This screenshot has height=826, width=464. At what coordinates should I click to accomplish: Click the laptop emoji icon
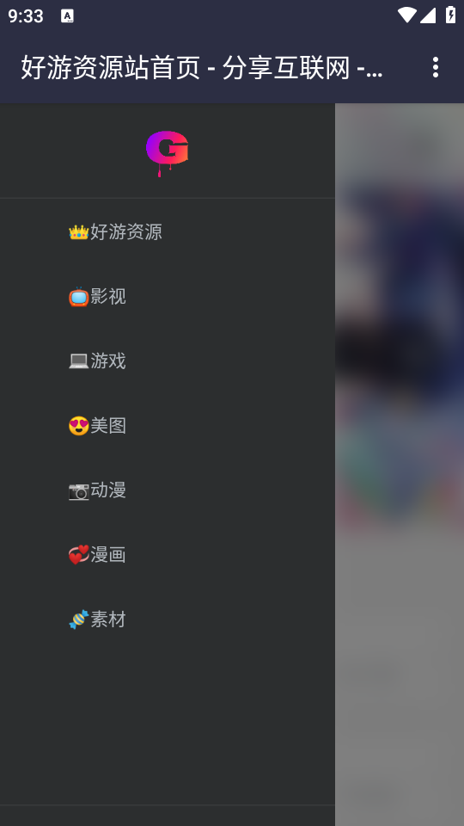pos(78,361)
